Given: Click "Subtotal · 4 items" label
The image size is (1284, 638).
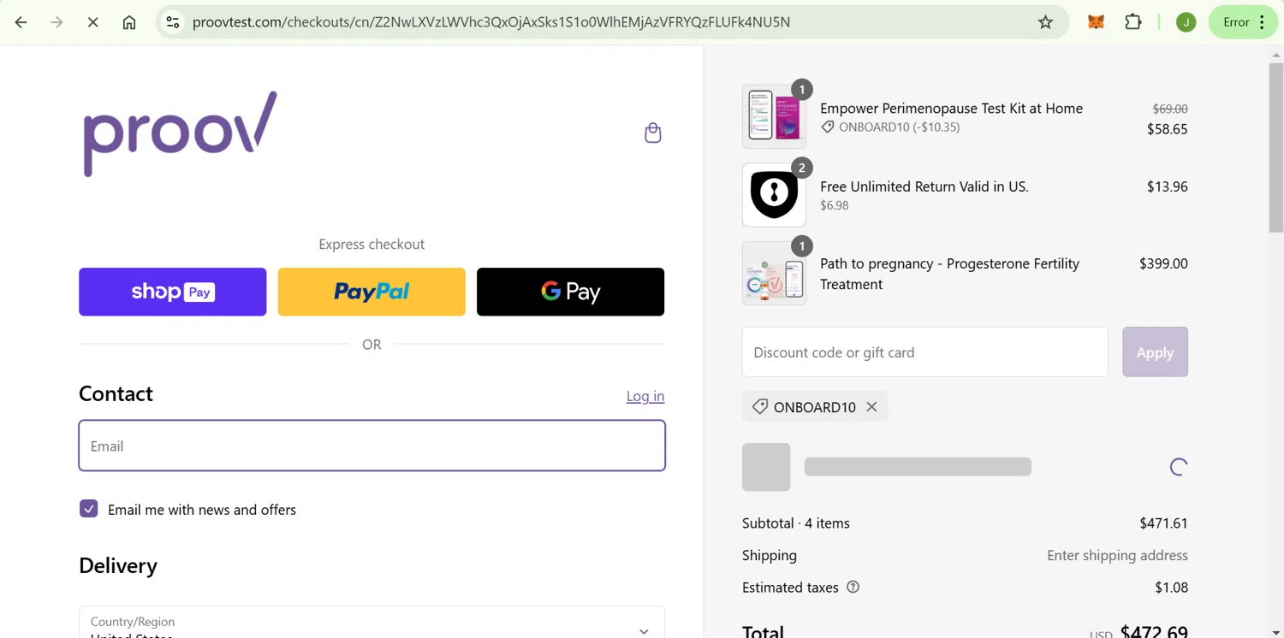Looking at the screenshot, I should pos(796,523).
